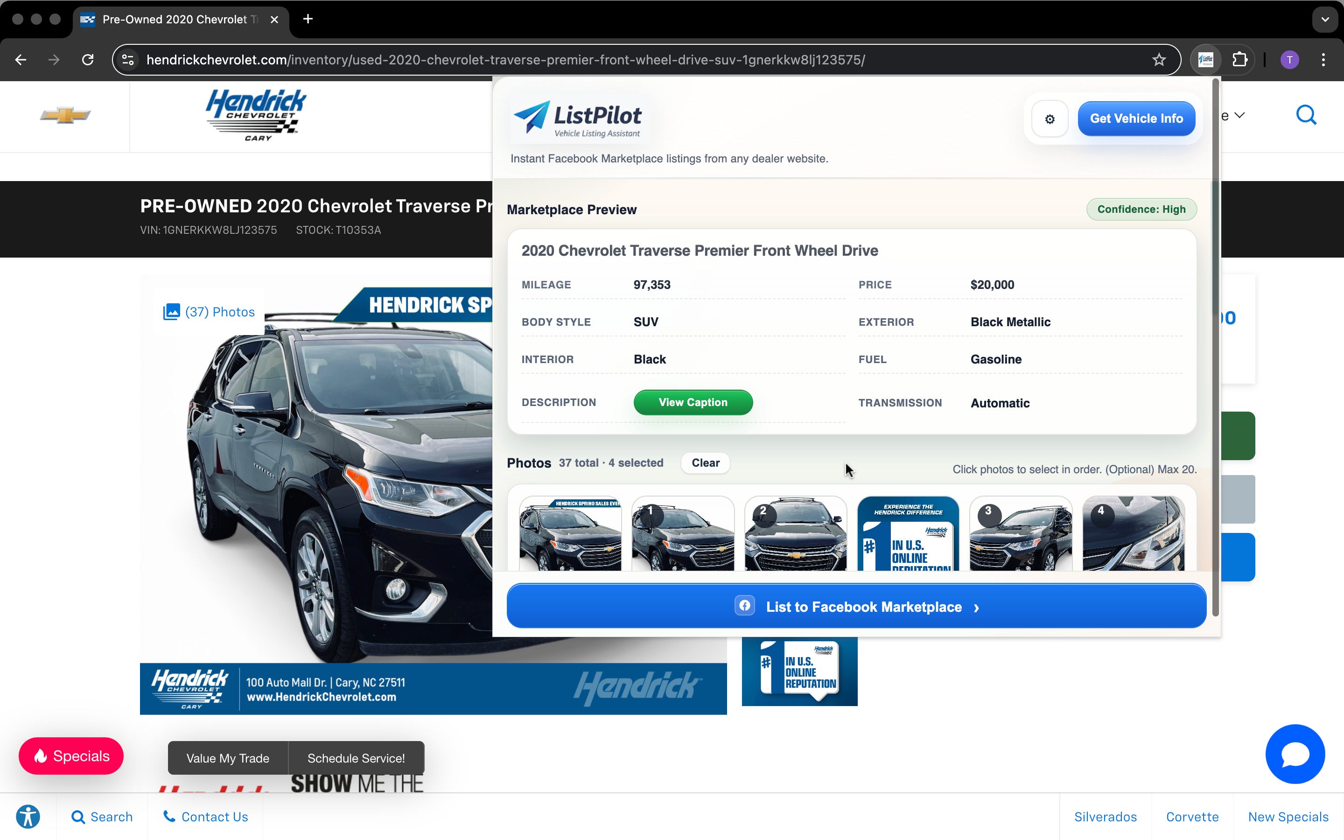
Task: Click the search magnifier on the dealer site
Action: (x=1306, y=114)
